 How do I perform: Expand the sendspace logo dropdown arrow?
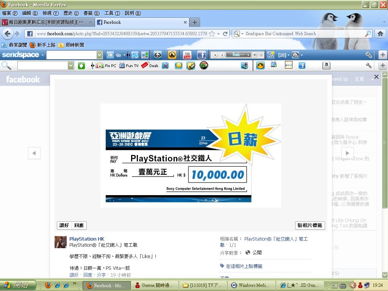42,55
